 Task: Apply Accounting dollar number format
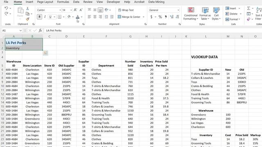pyautogui.click(x=151, y=17)
